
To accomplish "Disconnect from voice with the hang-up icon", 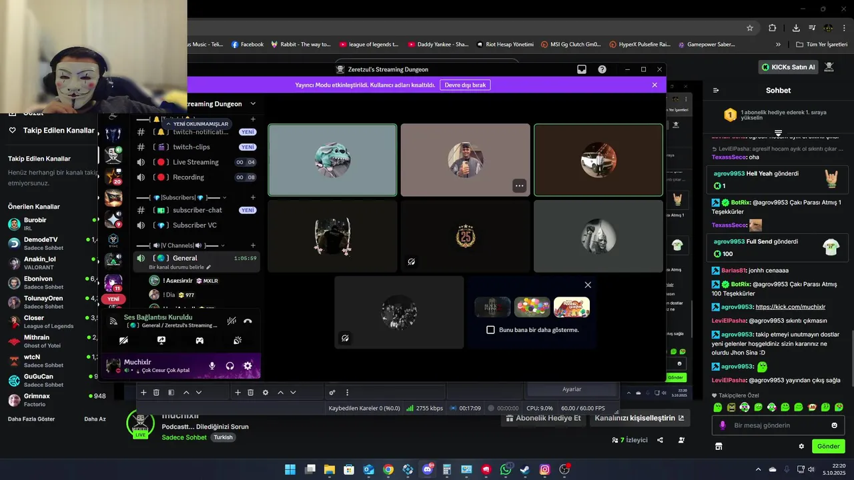I will pyautogui.click(x=248, y=321).
